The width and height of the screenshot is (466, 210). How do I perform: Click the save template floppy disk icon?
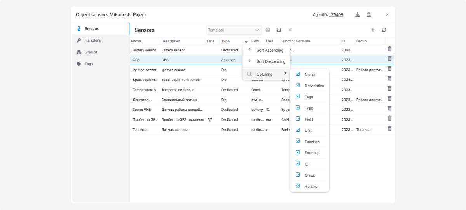point(279,30)
